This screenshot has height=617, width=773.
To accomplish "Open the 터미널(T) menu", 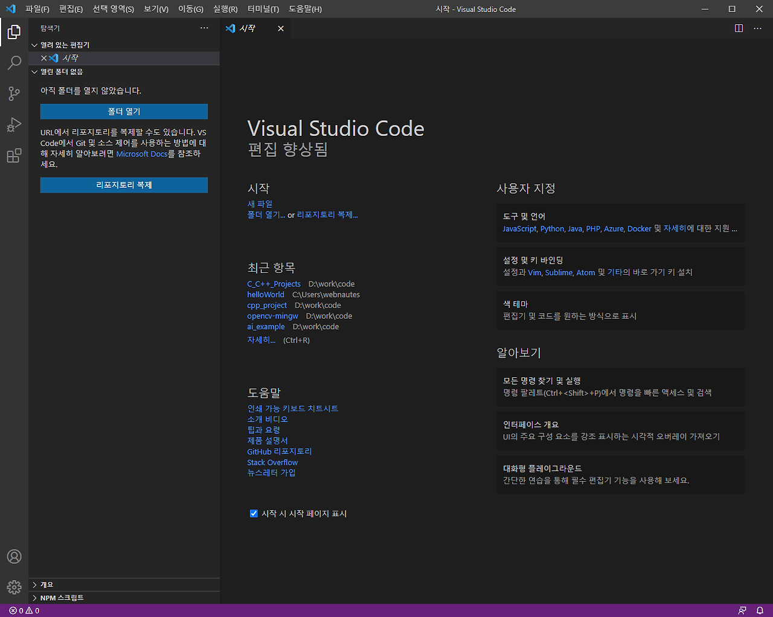I will point(263,9).
